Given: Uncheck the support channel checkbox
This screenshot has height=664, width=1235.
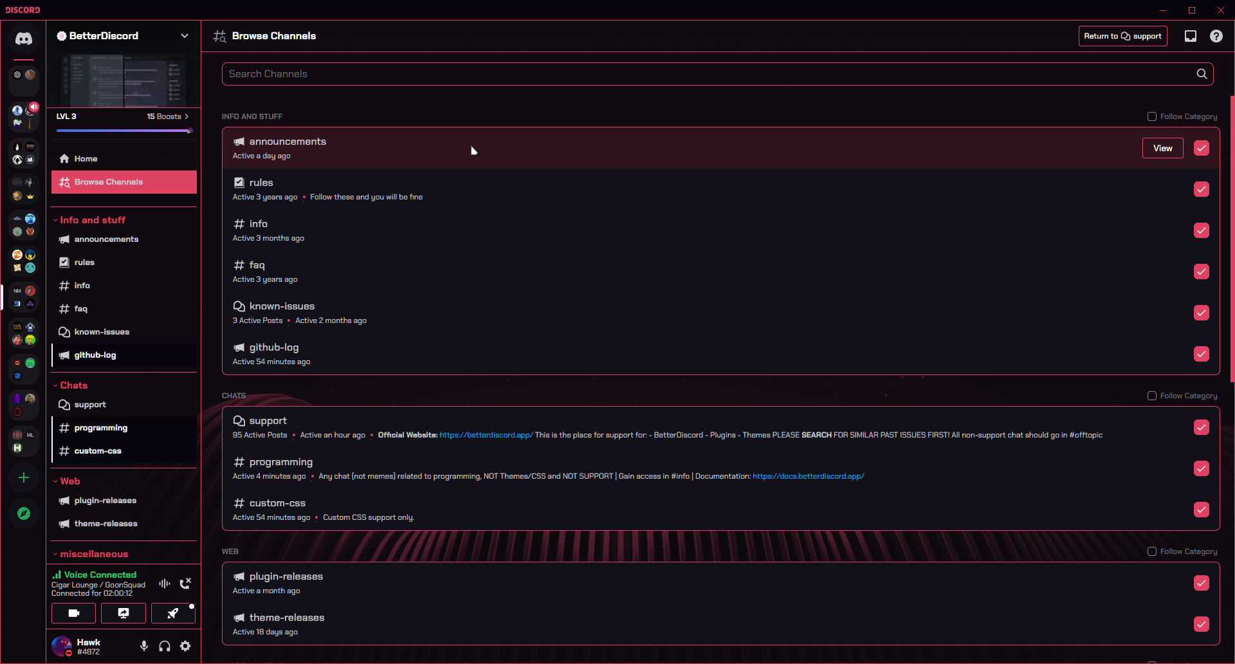Looking at the screenshot, I should tap(1202, 427).
